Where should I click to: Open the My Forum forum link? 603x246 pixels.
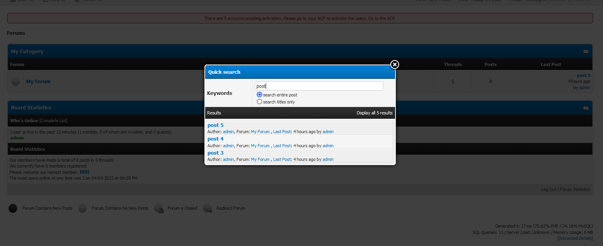(38, 82)
